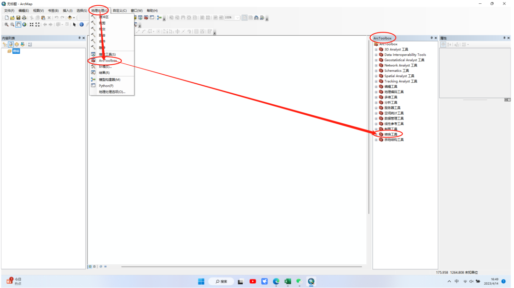Expand 数据管理工具 toolbox
The height and width of the screenshot is (288, 514).
pos(376,119)
